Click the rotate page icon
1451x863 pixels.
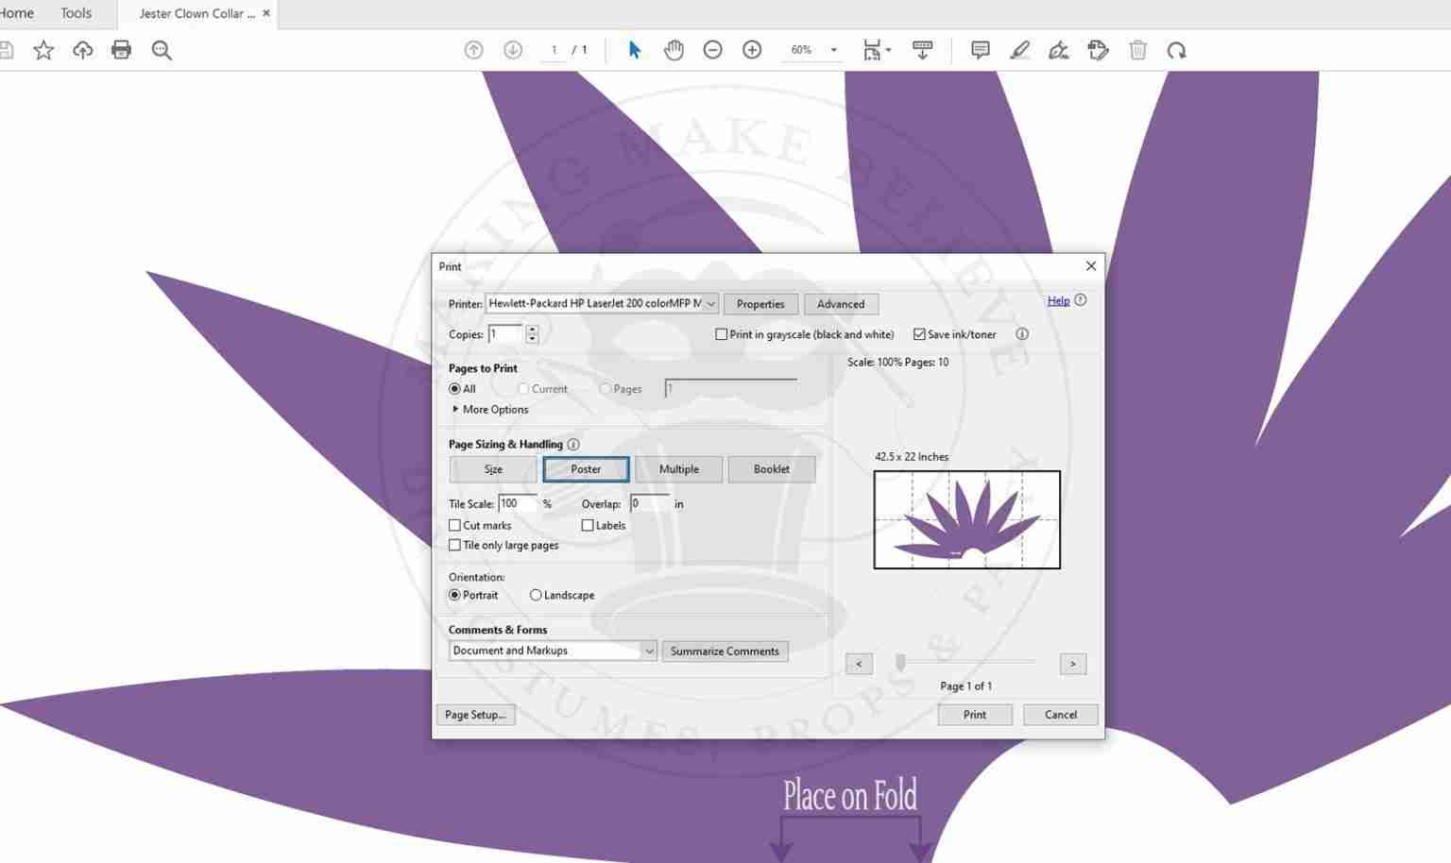click(1176, 50)
